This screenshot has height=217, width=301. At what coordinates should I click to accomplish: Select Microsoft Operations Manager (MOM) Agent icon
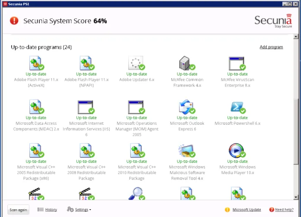[137, 107]
